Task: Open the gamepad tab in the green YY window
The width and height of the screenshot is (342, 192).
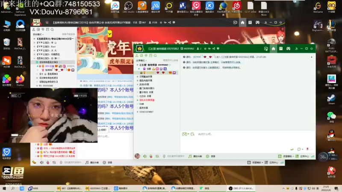Action: click(x=288, y=49)
